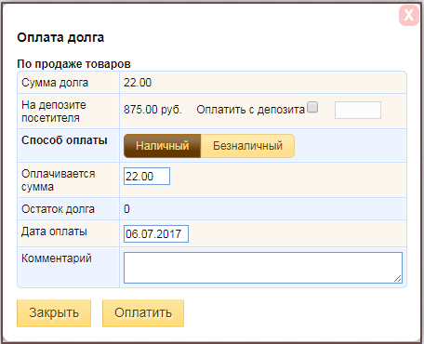Click the Сумма долга value 22.00
Viewport: 424px width, 344px height.
[138, 83]
